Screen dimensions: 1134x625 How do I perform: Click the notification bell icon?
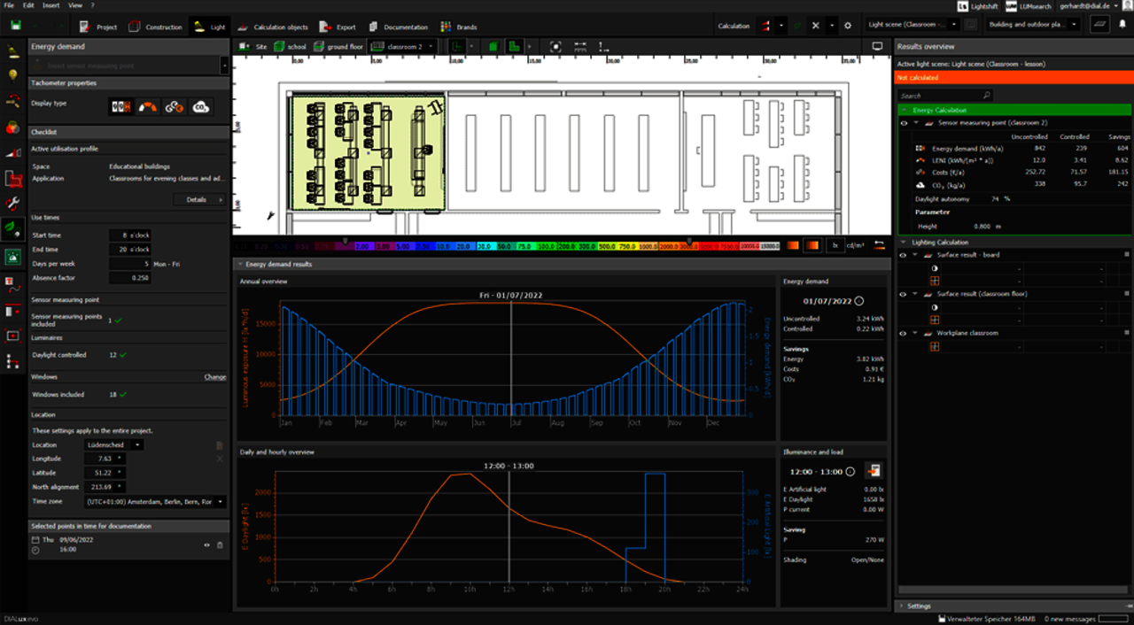tap(1121, 27)
